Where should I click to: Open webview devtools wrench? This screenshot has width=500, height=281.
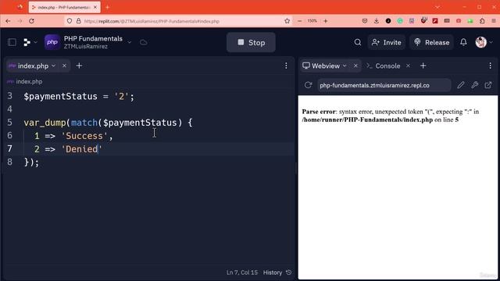click(x=474, y=85)
